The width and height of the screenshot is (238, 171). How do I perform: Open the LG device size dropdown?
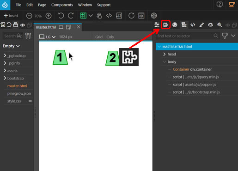(x=47, y=37)
